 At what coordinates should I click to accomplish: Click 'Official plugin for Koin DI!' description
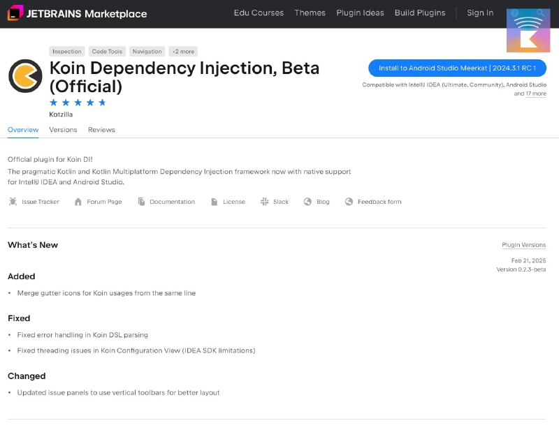[50, 160]
